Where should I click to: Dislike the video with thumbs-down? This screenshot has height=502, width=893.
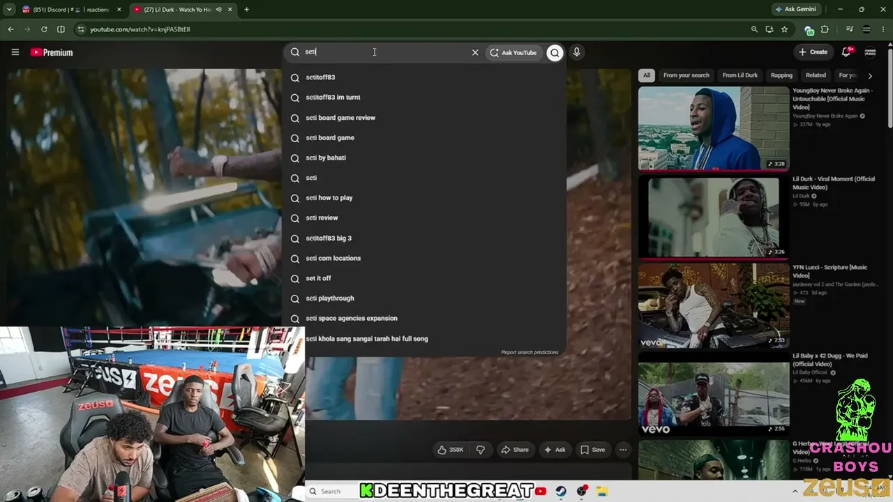tap(480, 450)
